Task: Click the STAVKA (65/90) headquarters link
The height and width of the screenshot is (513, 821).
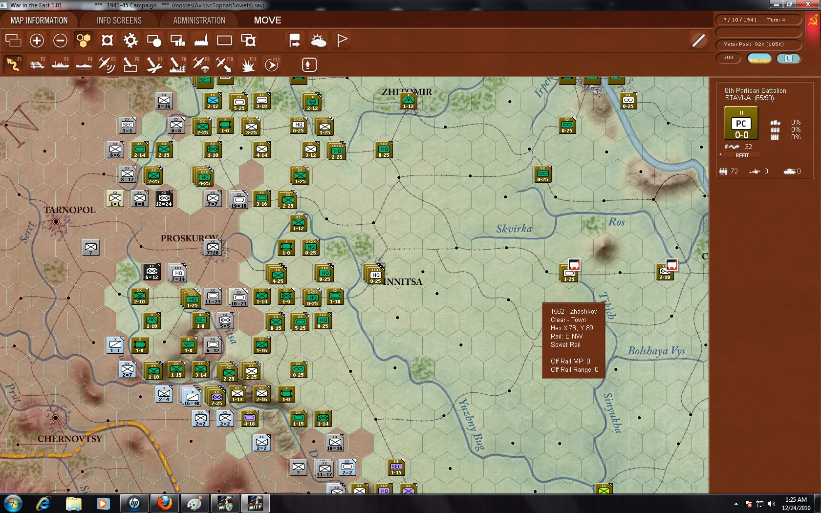Action: [749, 98]
